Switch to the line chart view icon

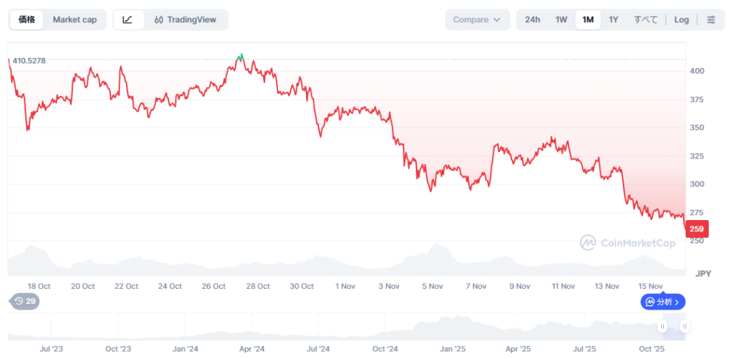click(x=128, y=19)
